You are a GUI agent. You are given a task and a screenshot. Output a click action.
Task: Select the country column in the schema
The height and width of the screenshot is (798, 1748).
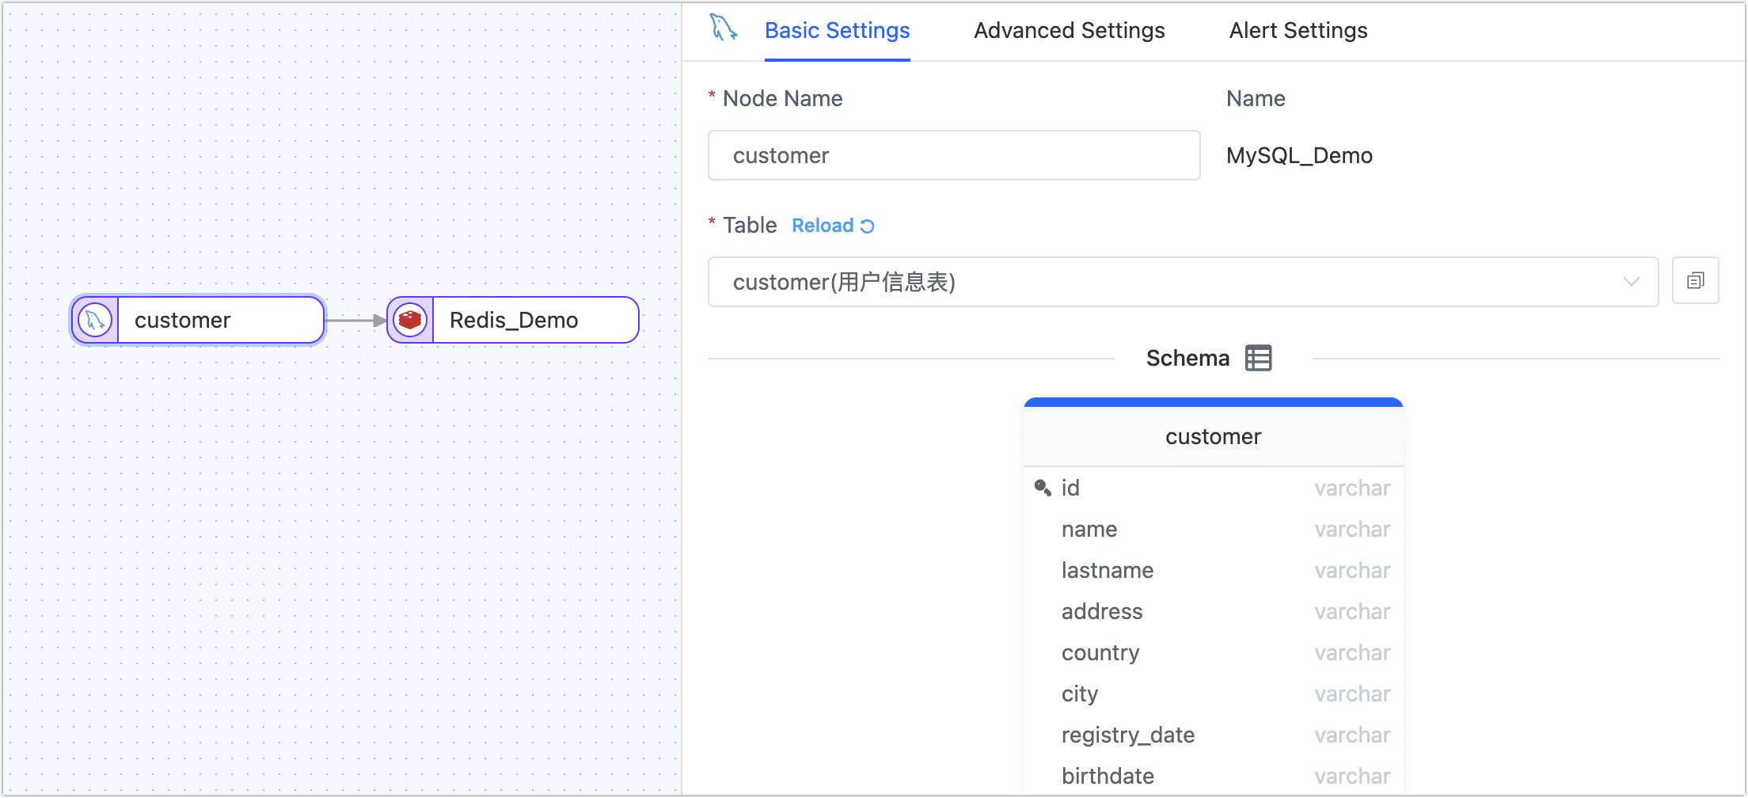coord(1100,652)
